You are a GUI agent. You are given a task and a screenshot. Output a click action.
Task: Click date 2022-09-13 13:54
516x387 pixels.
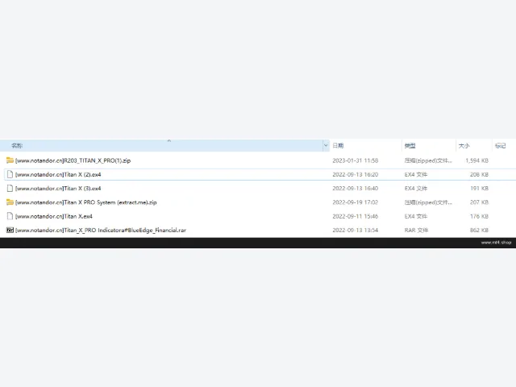(x=355, y=230)
